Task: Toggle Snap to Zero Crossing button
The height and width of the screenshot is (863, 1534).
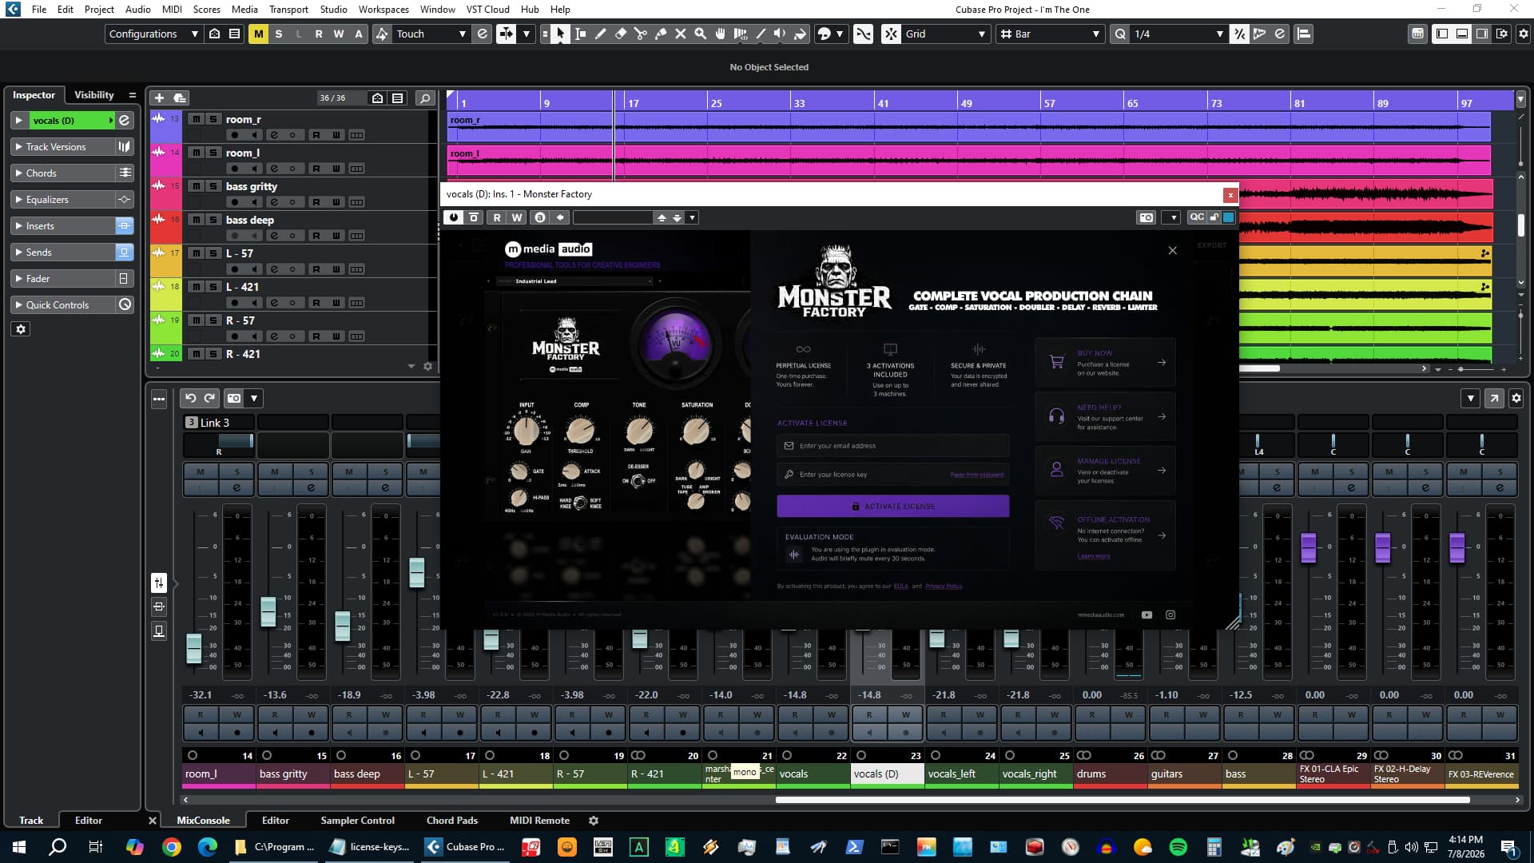Action: click(x=864, y=34)
